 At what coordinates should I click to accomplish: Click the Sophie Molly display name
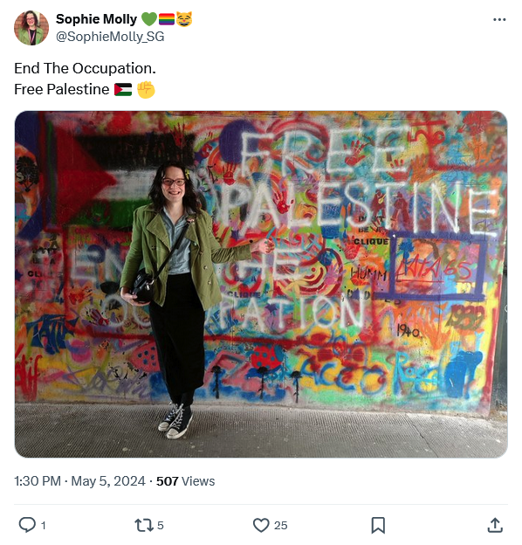coord(96,19)
